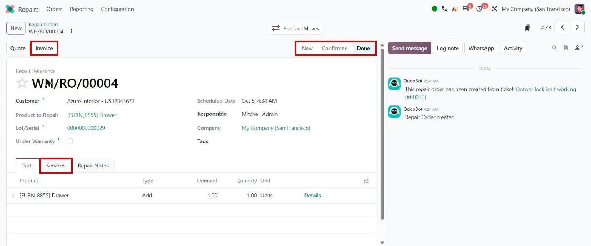Click the New button
The width and height of the screenshot is (591, 246).
point(16,28)
